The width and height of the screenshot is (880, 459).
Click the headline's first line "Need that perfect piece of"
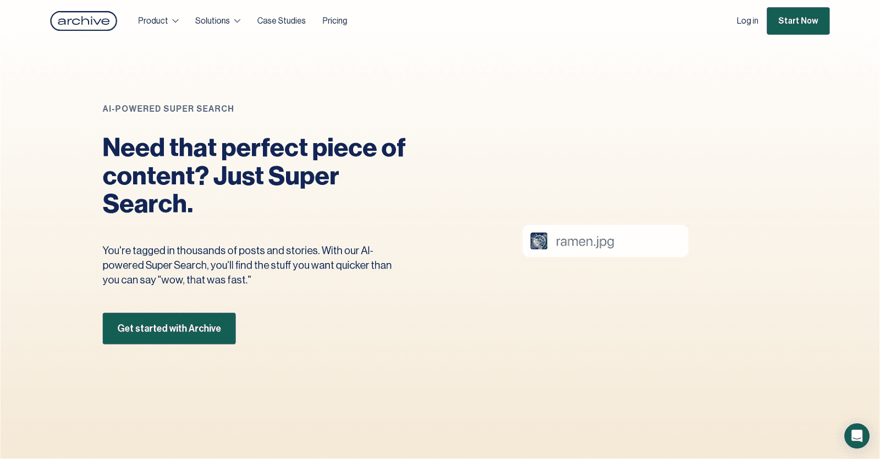[x=254, y=147]
